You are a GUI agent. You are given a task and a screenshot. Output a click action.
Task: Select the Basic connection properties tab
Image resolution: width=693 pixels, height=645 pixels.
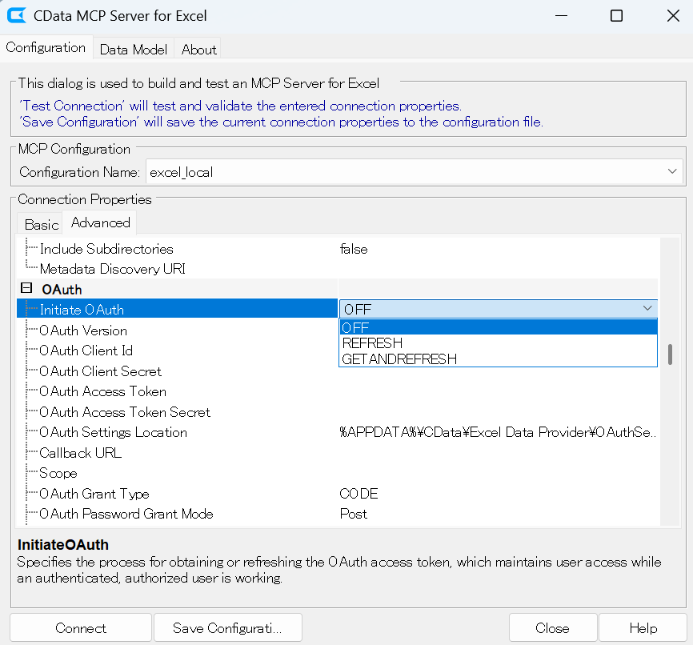click(x=41, y=225)
